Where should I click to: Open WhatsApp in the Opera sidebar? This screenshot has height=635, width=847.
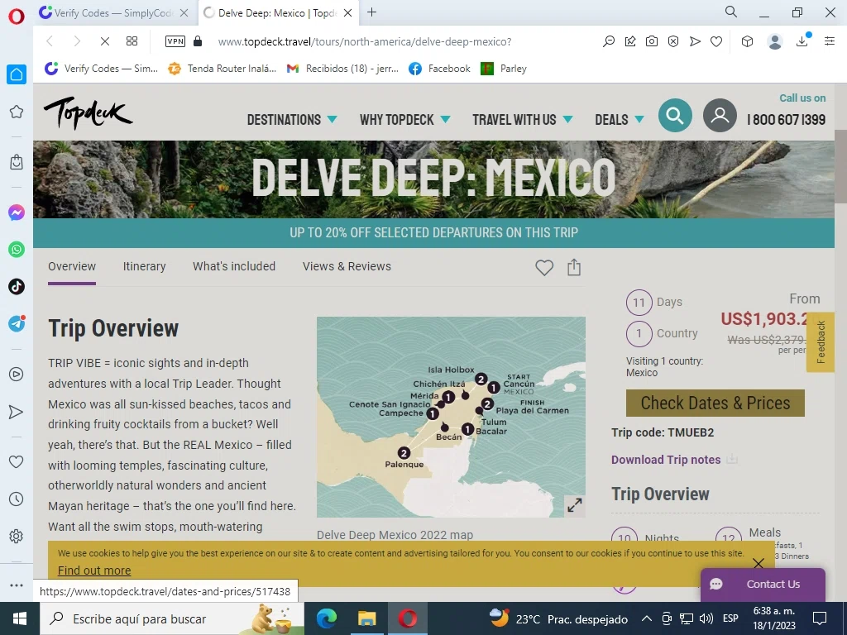[x=17, y=250]
